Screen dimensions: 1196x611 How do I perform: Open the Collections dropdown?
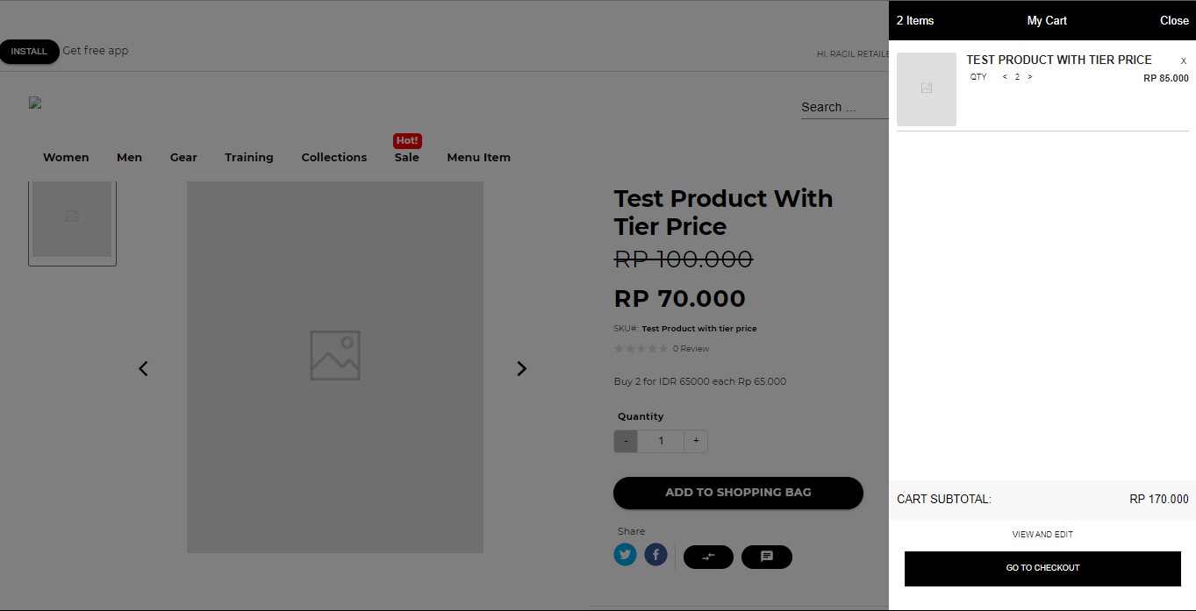click(333, 157)
